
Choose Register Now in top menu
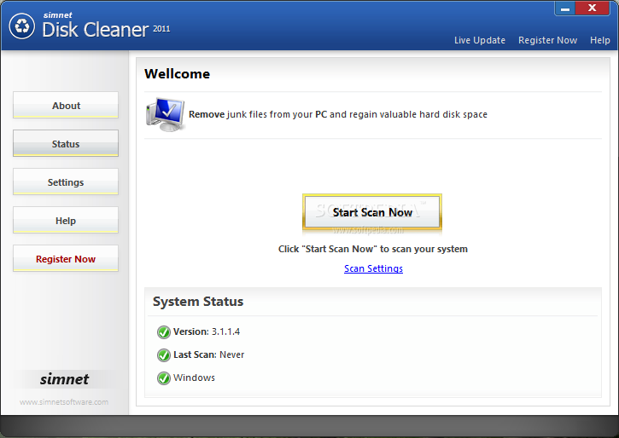(547, 40)
